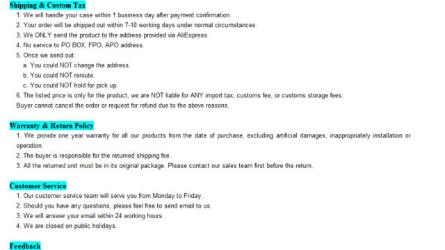The width and height of the screenshot is (445, 250).
Task: Click the Feedback heading
Action: pos(25,246)
